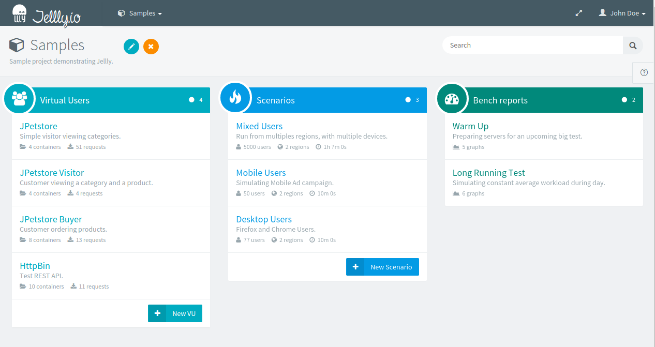Click the pencil edit project button
This screenshot has height=347, width=655.
coord(131,47)
